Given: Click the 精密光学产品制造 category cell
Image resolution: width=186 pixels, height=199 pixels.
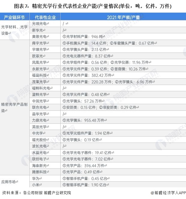Looking at the screenshot, I should tap(14, 107).
